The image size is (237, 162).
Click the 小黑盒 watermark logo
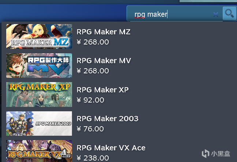point(216,154)
